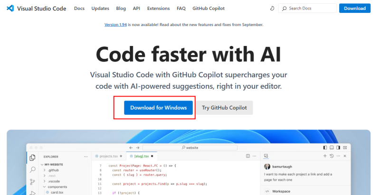Click code line 9 router.query statement

coord(140,175)
